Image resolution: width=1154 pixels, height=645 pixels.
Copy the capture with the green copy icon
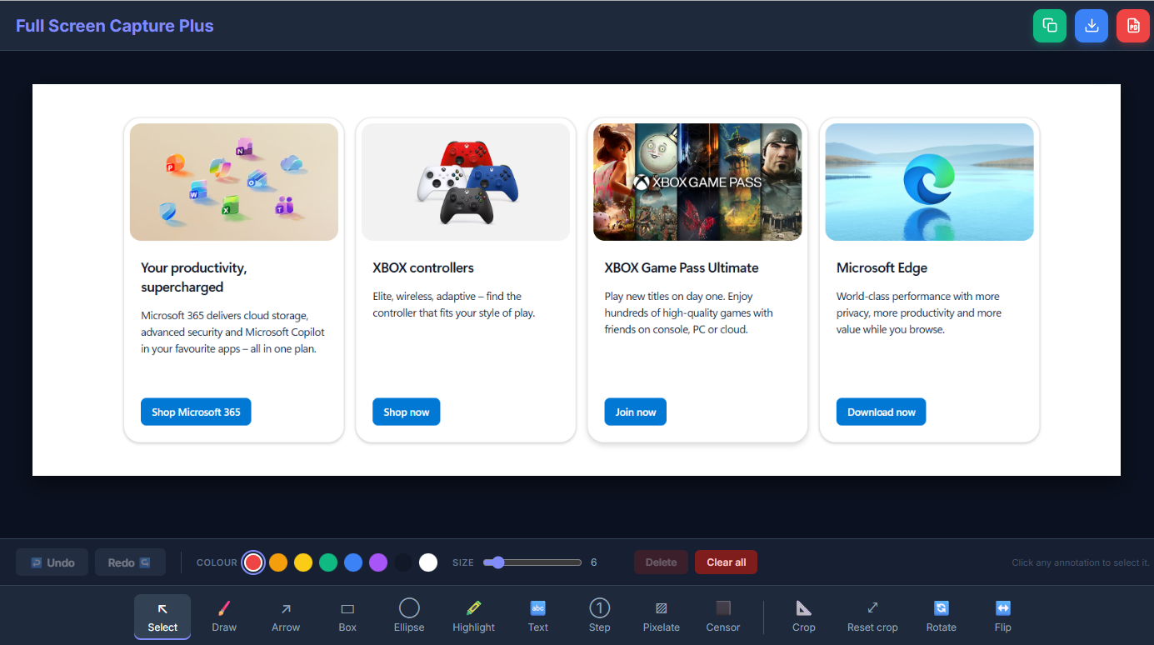click(x=1050, y=26)
